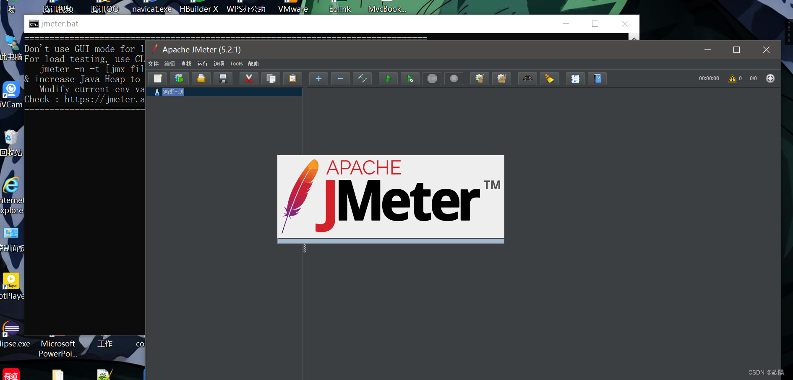Create a new test plan in JMeter toolbar
The width and height of the screenshot is (793, 380).
[158, 78]
